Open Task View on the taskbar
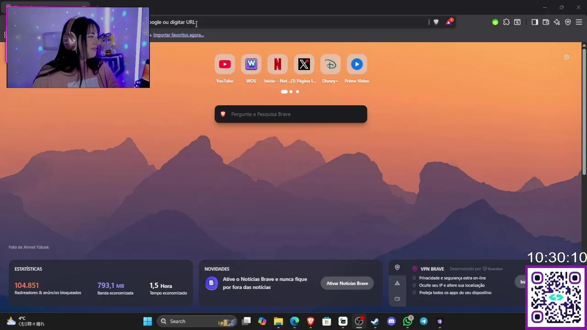 click(x=246, y=321)
